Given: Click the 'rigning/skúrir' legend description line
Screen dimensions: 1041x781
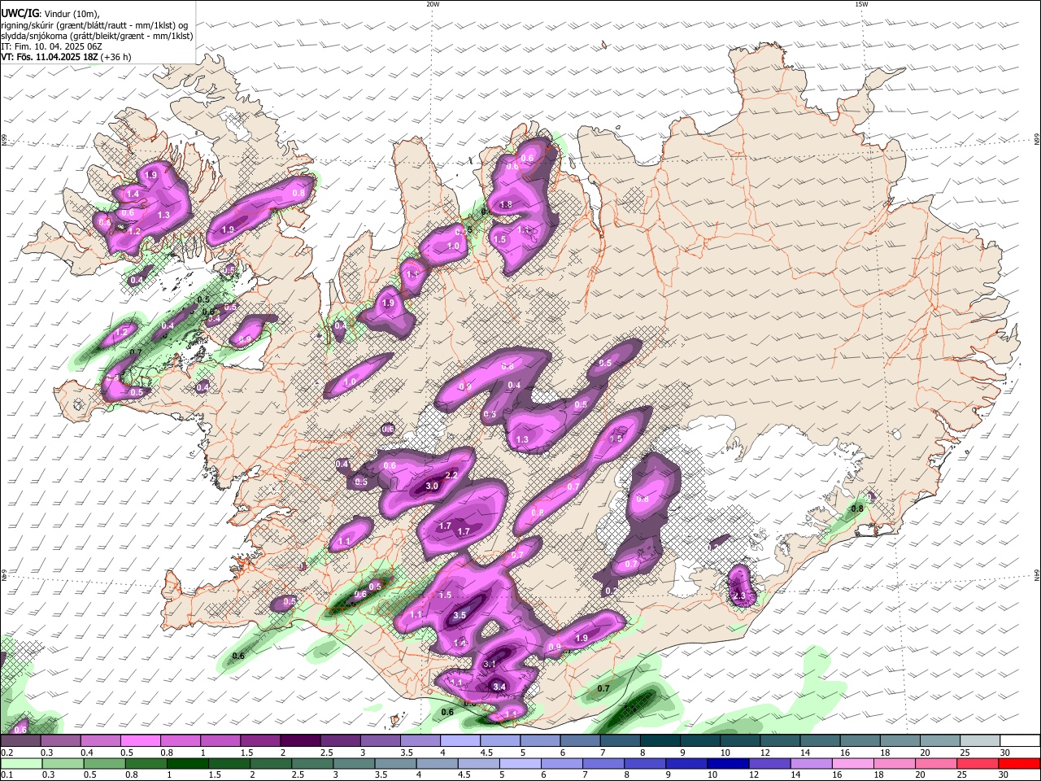Looking at the screenshot, I should (94, 25).
